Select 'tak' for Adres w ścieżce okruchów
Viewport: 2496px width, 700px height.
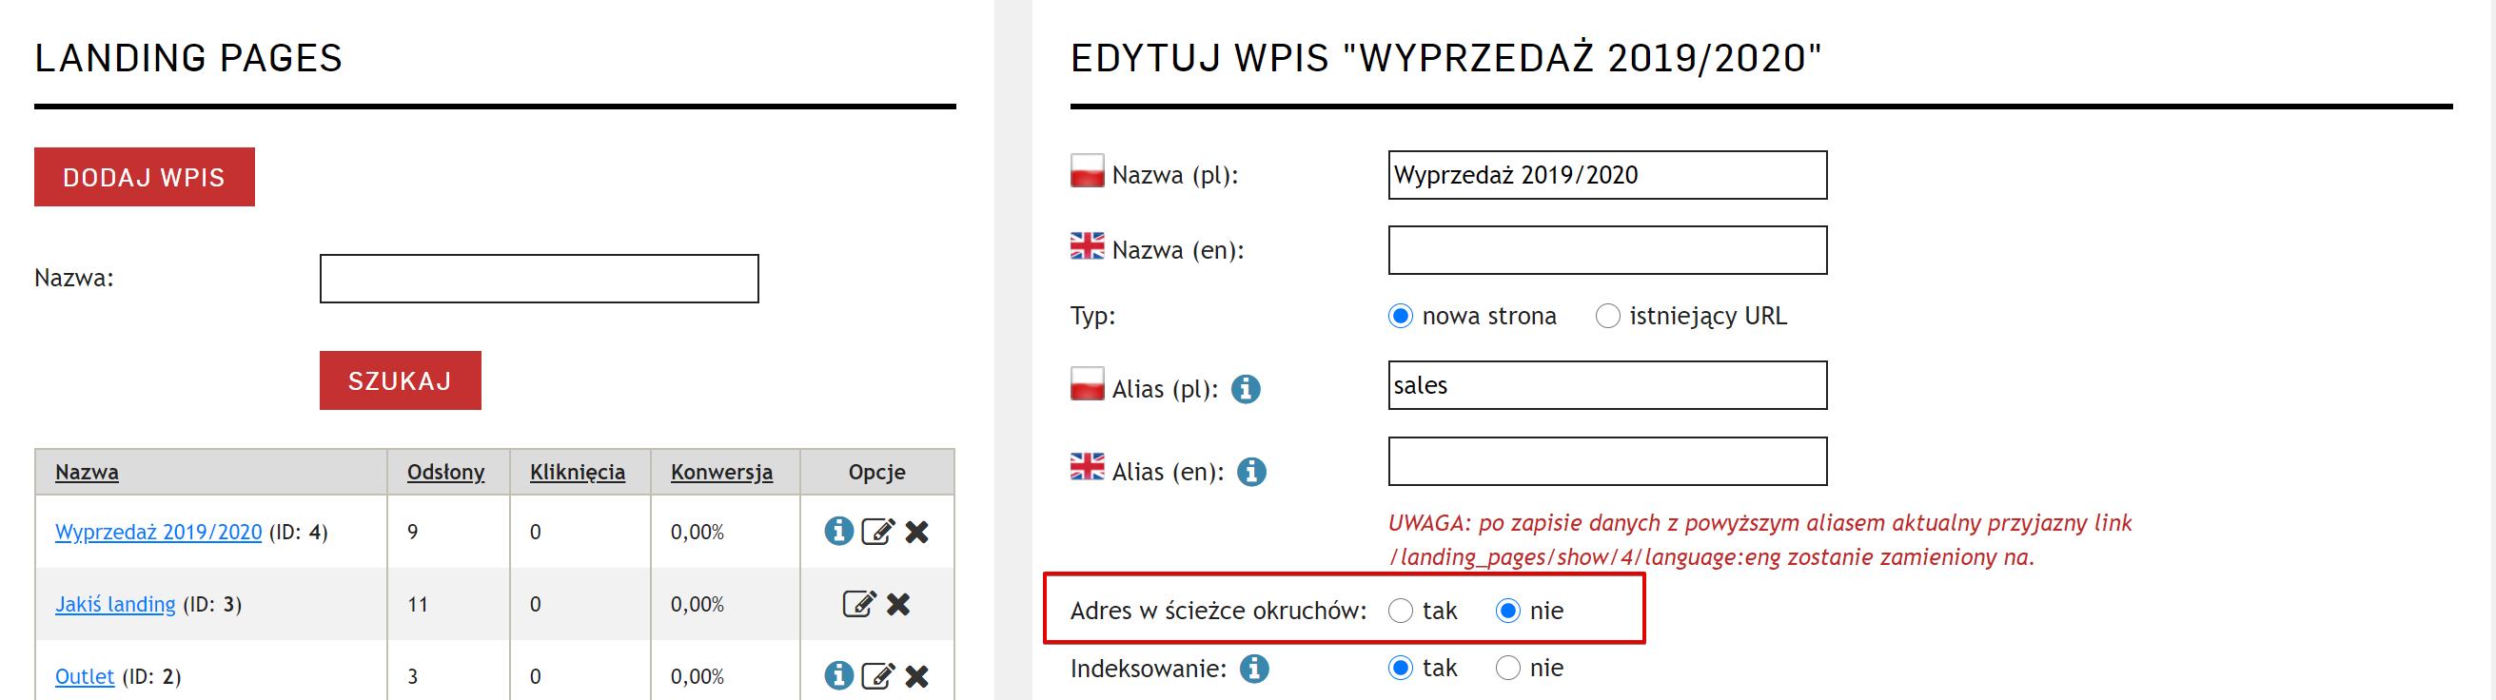pyautogui.click(x=1400, y=611)
